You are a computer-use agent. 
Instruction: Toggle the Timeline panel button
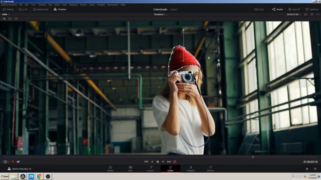tap(60, 9)
